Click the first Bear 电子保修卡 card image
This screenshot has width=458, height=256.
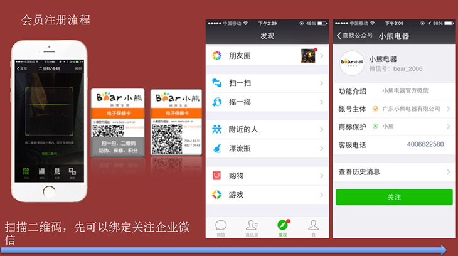[x=118, y=122]
